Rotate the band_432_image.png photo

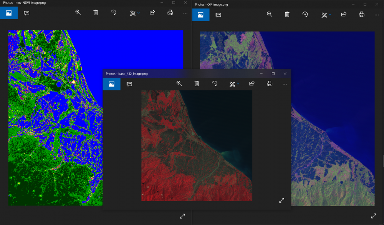(x=215, y=83)
